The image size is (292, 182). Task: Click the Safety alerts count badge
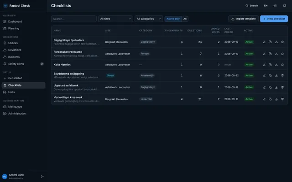click(42, 64)
